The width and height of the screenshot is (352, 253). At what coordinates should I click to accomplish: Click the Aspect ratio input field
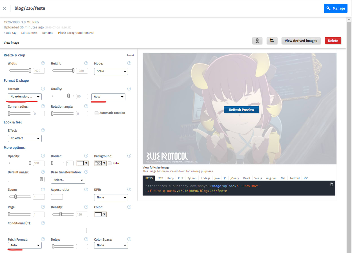57,197
